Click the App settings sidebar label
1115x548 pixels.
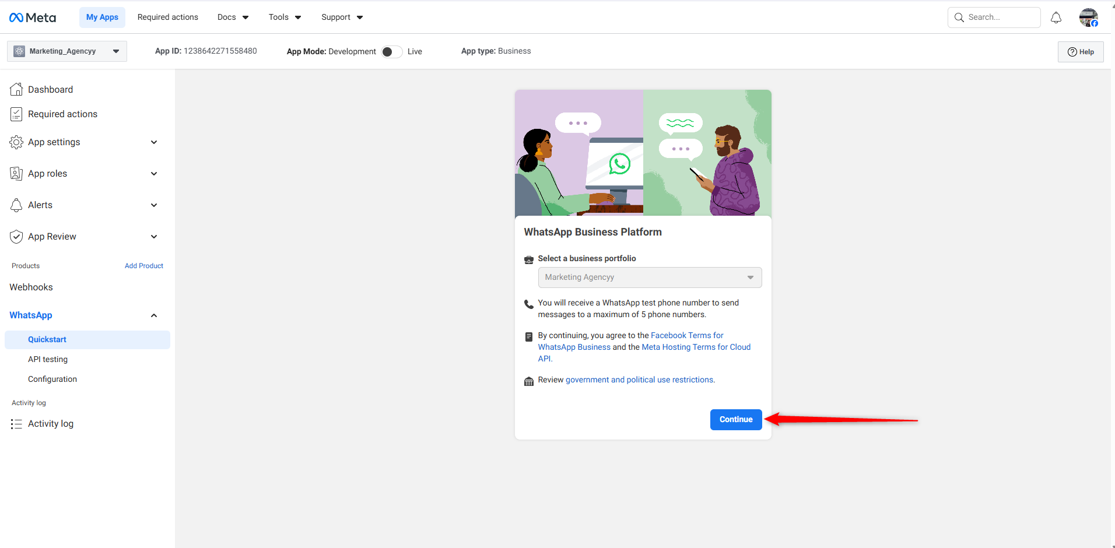[x=54, y=142]
